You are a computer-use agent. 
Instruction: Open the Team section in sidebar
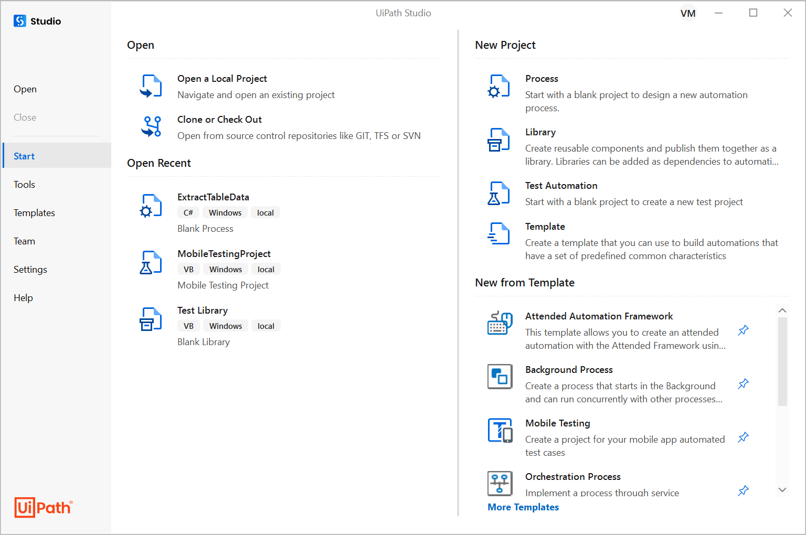click(x=24, y=241)
